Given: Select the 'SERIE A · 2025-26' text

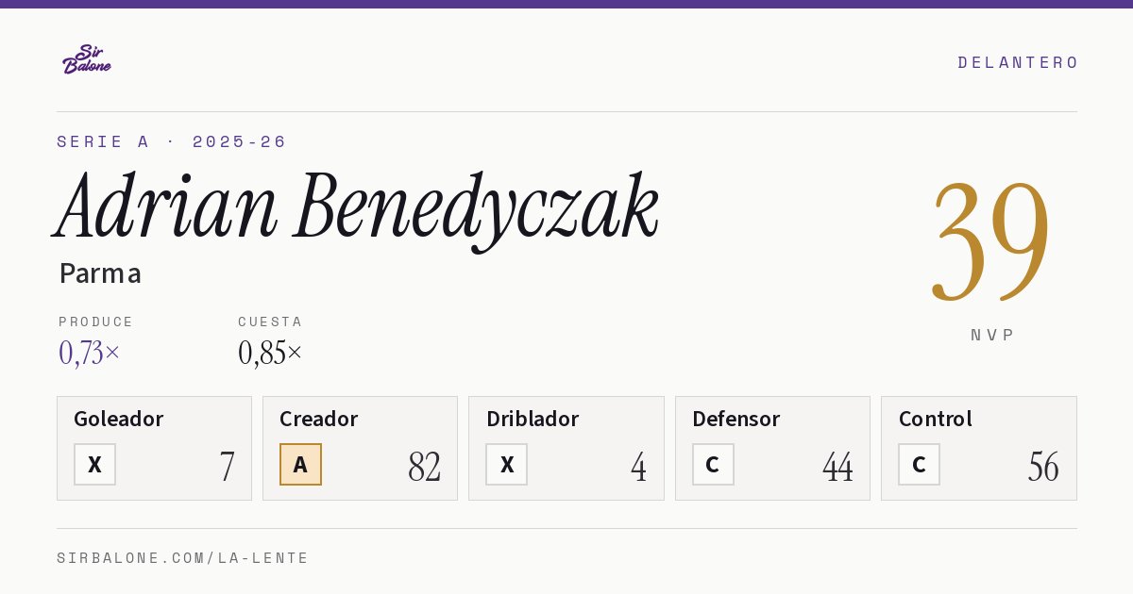Looking at the screenshot, I should pyautogui.click(x=171, y=141).
